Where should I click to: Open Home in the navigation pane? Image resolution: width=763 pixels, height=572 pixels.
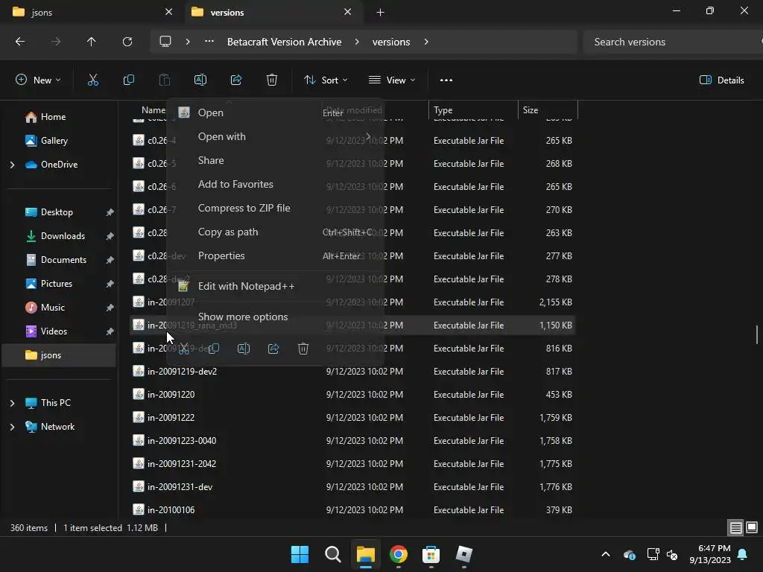pos(53,117)
